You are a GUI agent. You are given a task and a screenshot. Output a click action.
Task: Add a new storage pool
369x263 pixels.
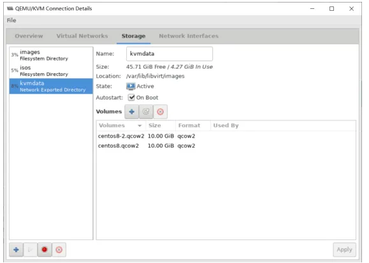(16, 250)
